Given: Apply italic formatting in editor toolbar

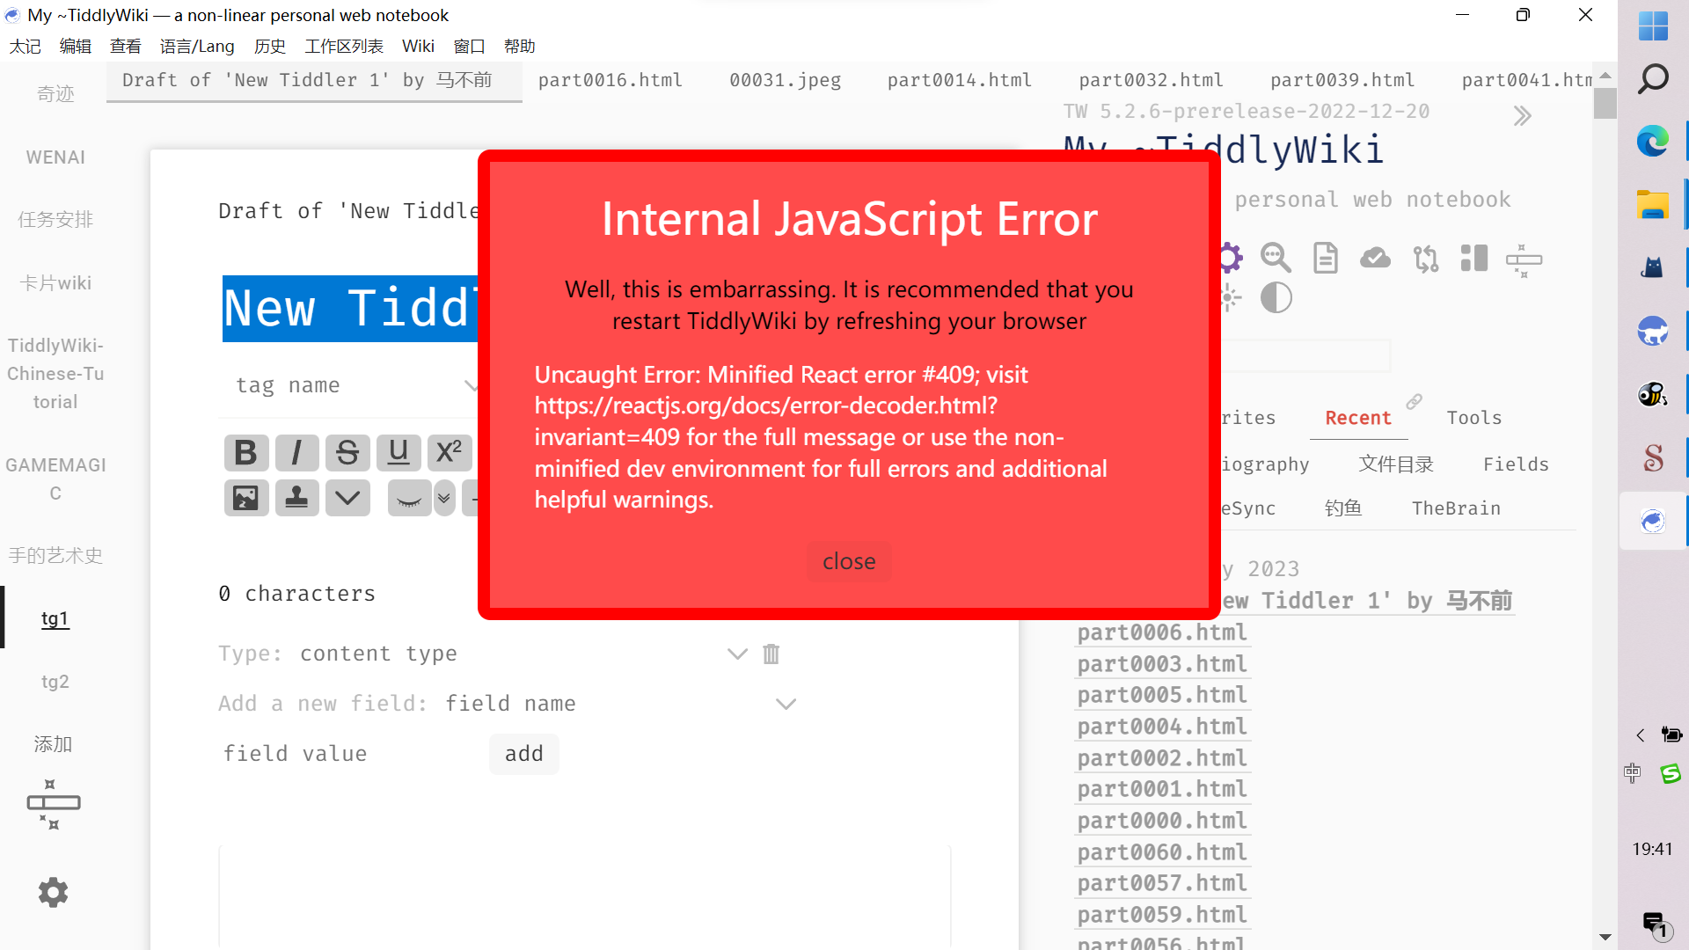Looking at the screenshot, I should (296, 453).
